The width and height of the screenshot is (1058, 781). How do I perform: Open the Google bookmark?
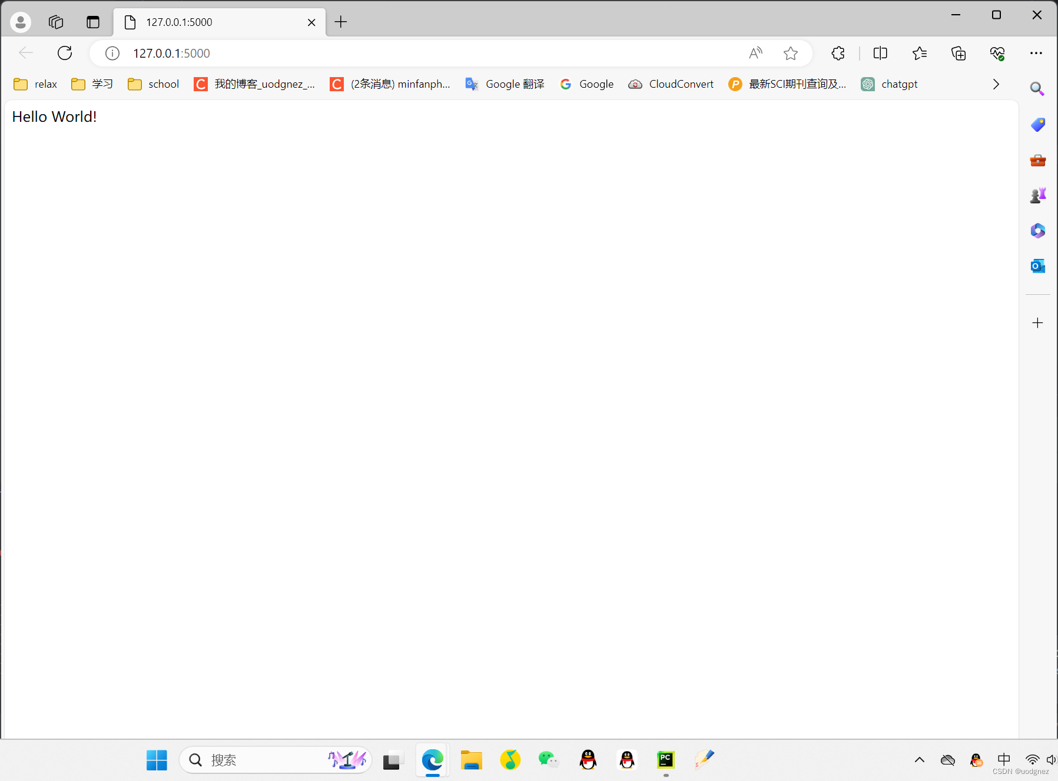pyautogui.click(x=586, y=84)
